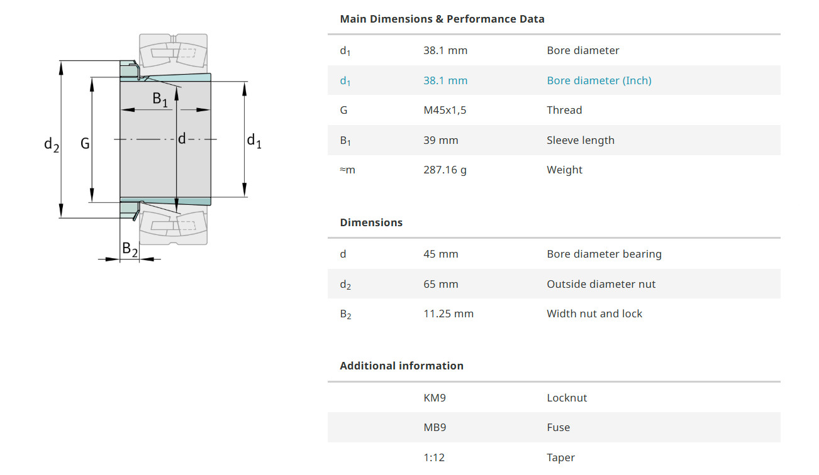Viewport: 819px width, 475px height.
Task: Click the d2 label on the drawing
Action: coord(52,145)
